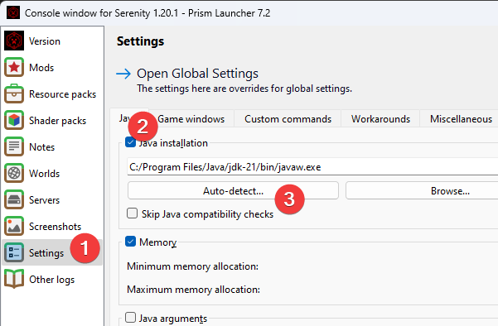The height and width of the screenshot is (326, 498).
Task: Click the Prism Launcher title bar icon
Action: pos(13,12)
